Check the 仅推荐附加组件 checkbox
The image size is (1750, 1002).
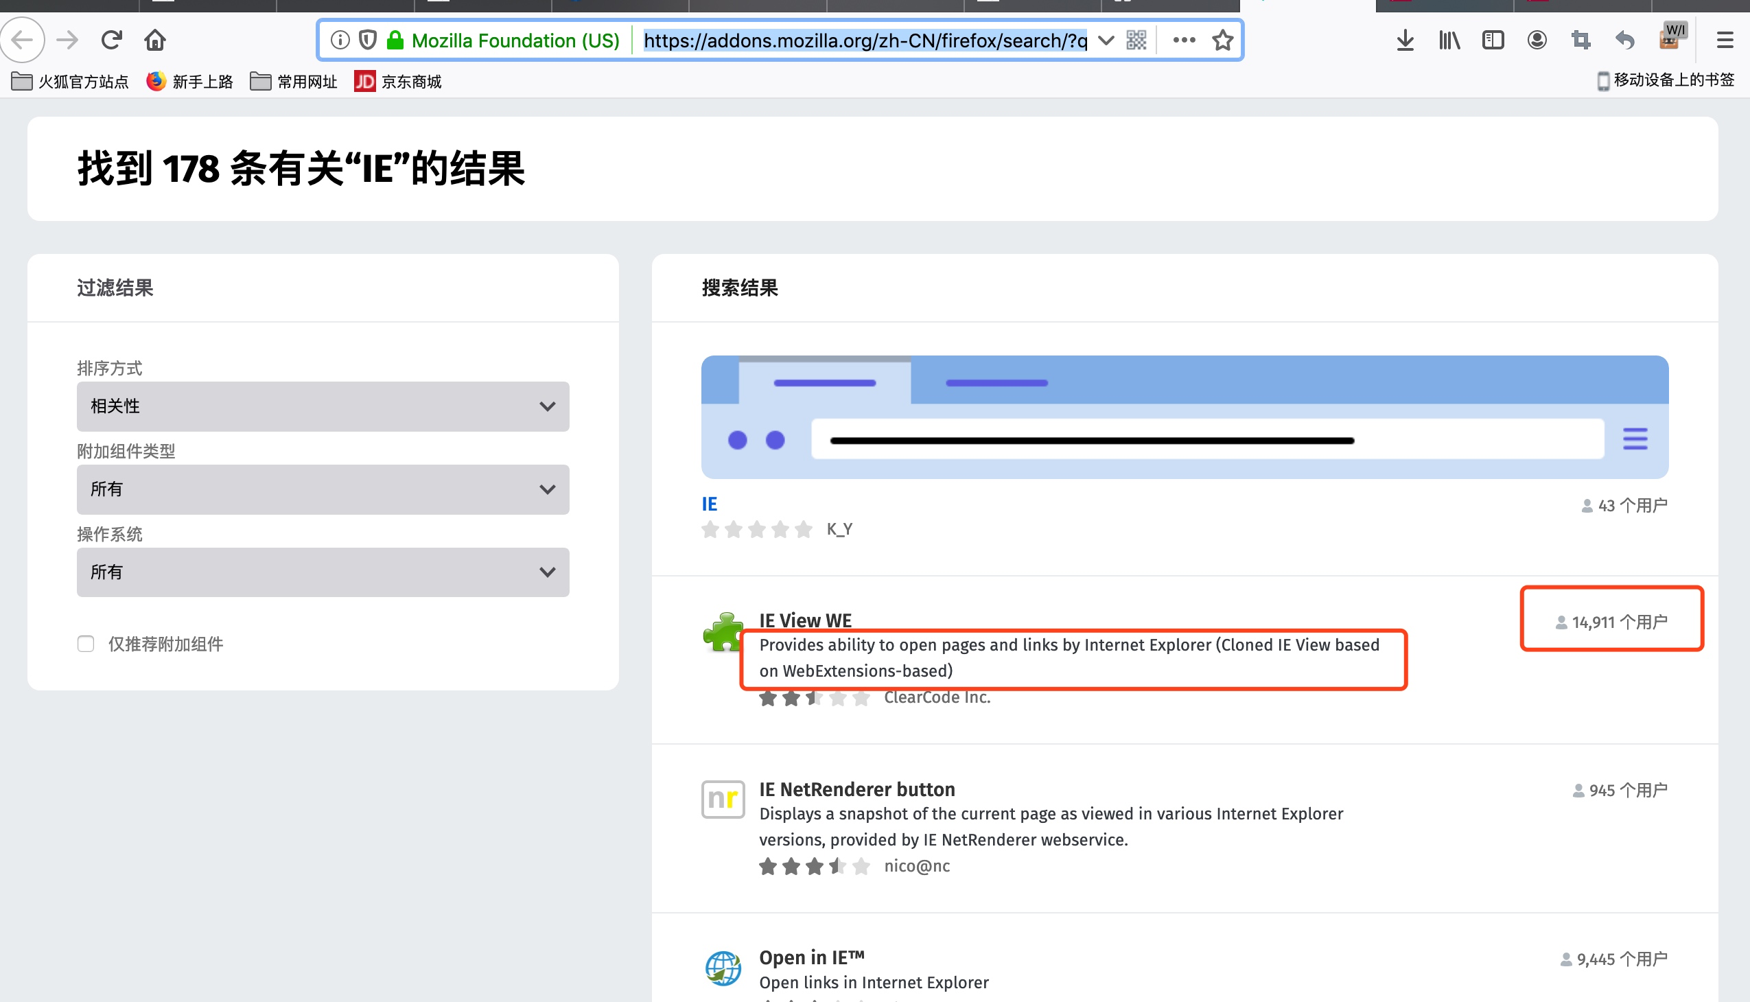86,644
